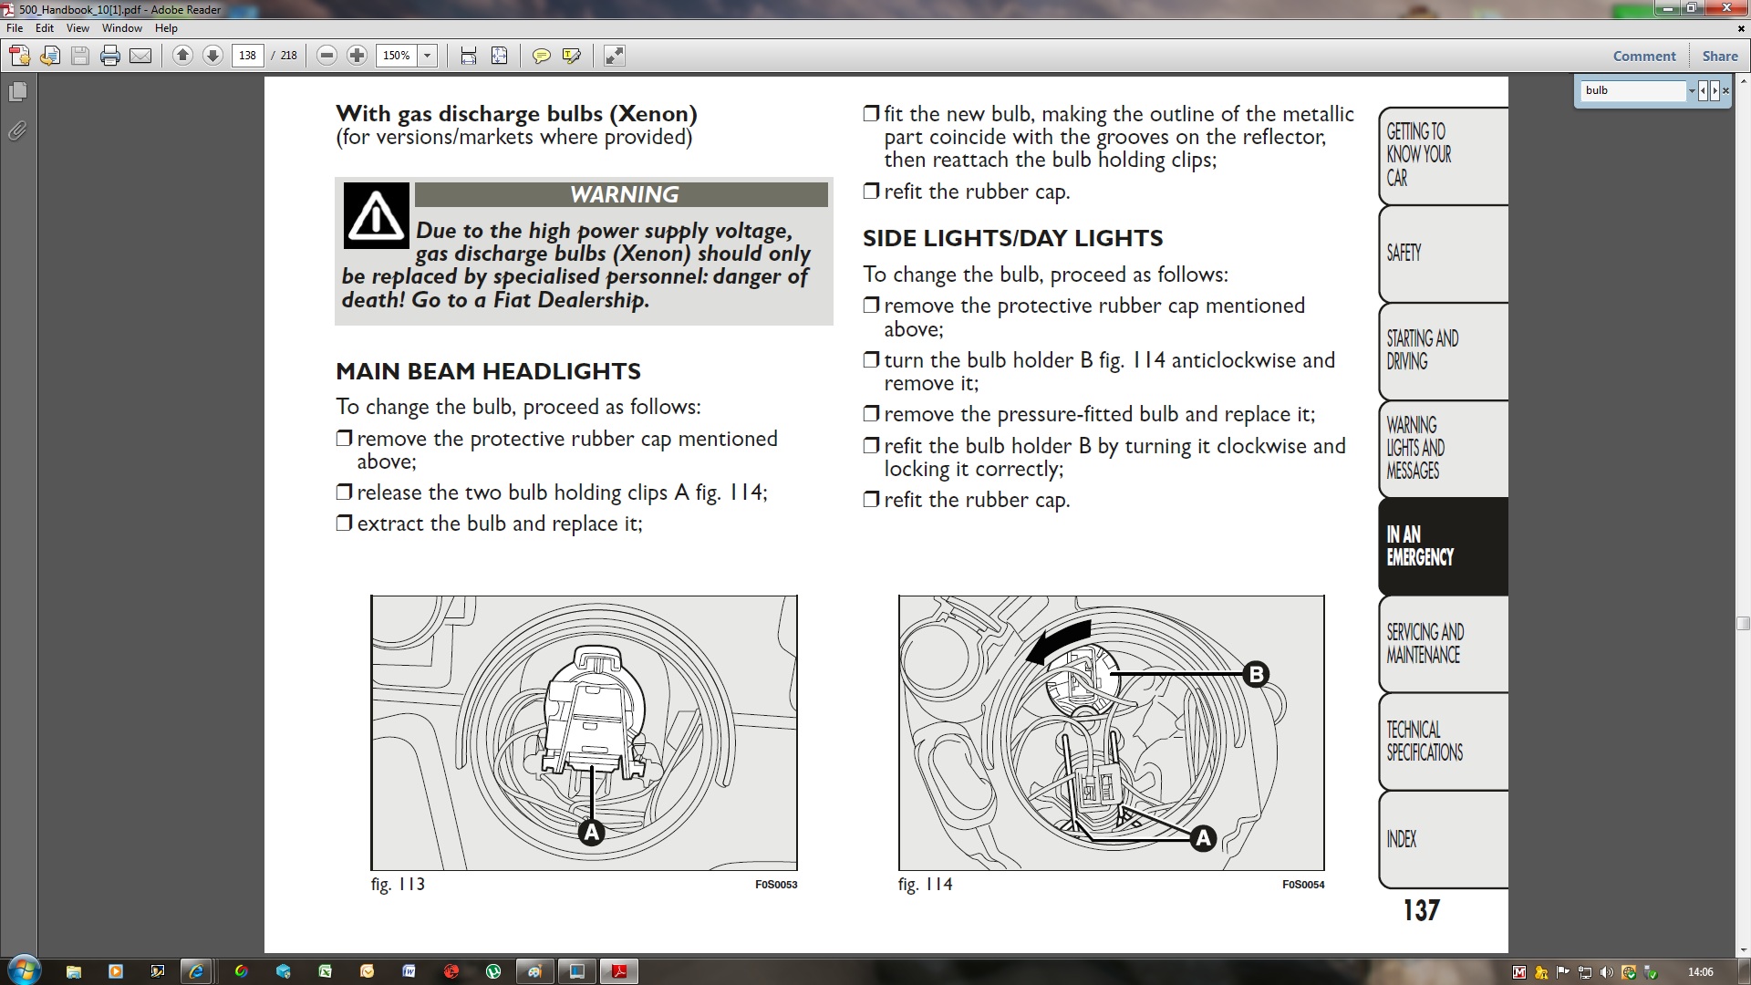Click the Create PDF online icon
Screen dimensions: 1751x985
point(19,56)
